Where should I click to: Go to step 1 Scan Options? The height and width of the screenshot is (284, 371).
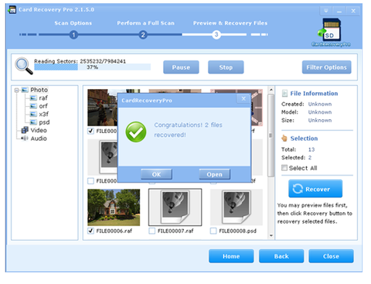pyautogui.click(x=73, y=35)
